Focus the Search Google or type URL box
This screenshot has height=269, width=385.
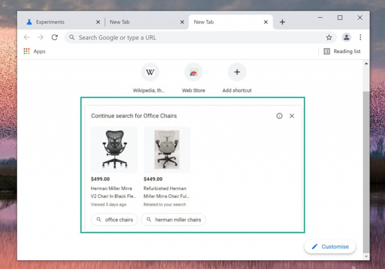pos(200,37)
